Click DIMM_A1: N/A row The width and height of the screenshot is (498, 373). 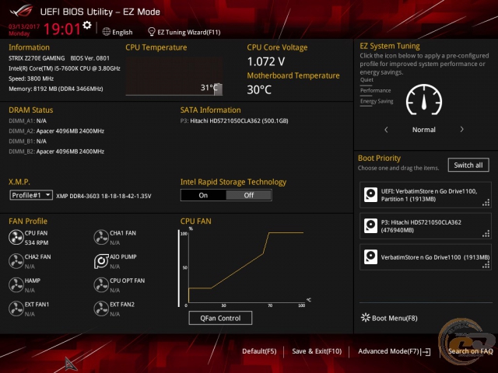(28, 121)
